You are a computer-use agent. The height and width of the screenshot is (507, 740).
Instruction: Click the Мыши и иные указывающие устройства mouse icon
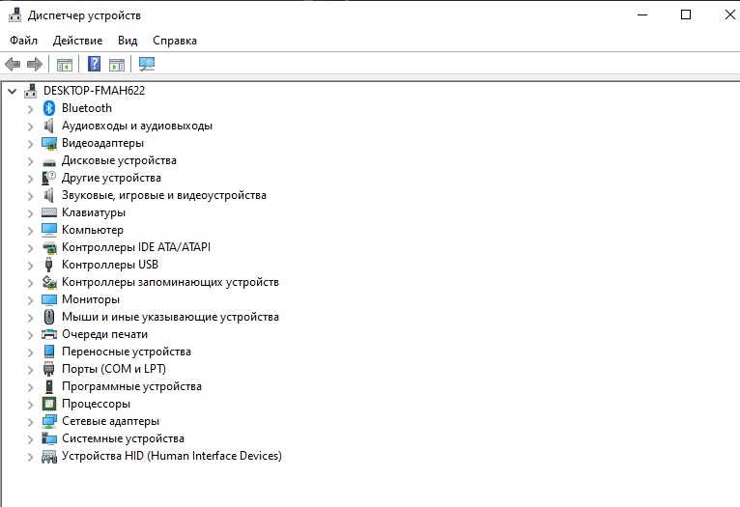tap(49, 317)
